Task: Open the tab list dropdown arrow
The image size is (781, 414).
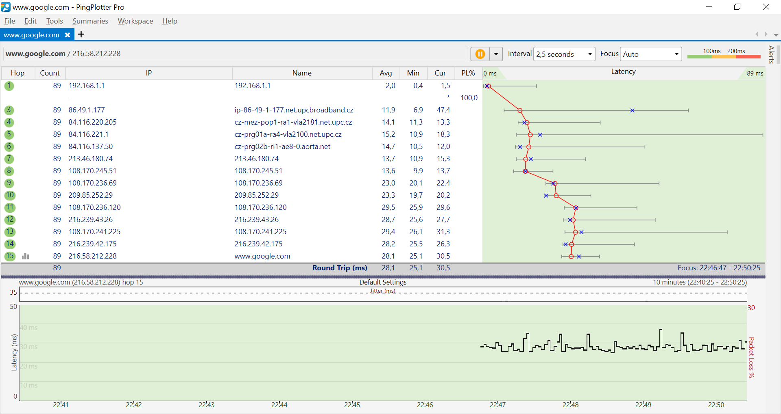Action: pyautogui.click(x=776, y=35)
